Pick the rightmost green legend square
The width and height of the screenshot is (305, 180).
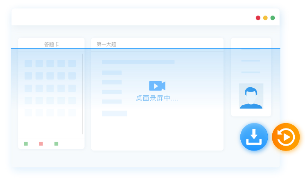(x=56, y=144)
